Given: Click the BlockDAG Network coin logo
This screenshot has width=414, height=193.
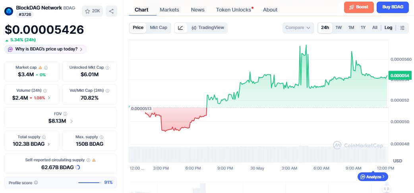Looking at the screenshot, I should [9, 11].
